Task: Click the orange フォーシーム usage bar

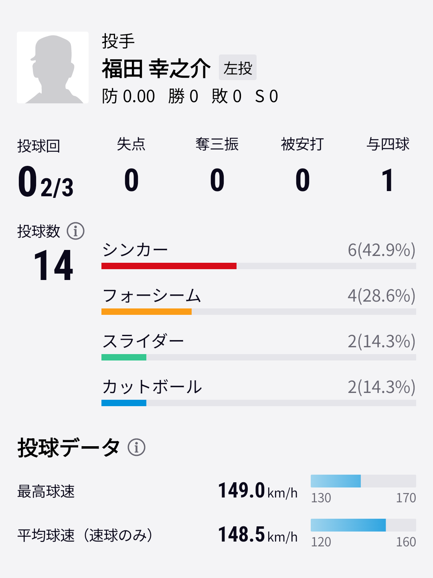Action: pyautogui.click(x=146, y=312)
